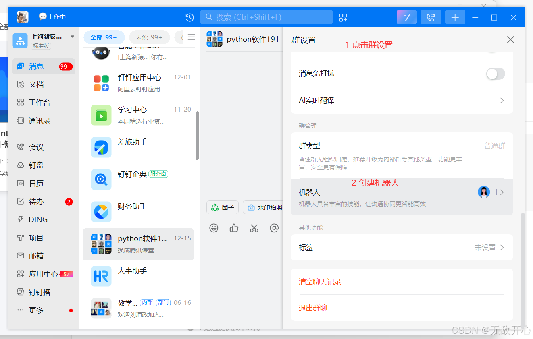The width and height of the screenshot is (533, 339).
Task: Close the 群设置 panel
Action: 510,40
